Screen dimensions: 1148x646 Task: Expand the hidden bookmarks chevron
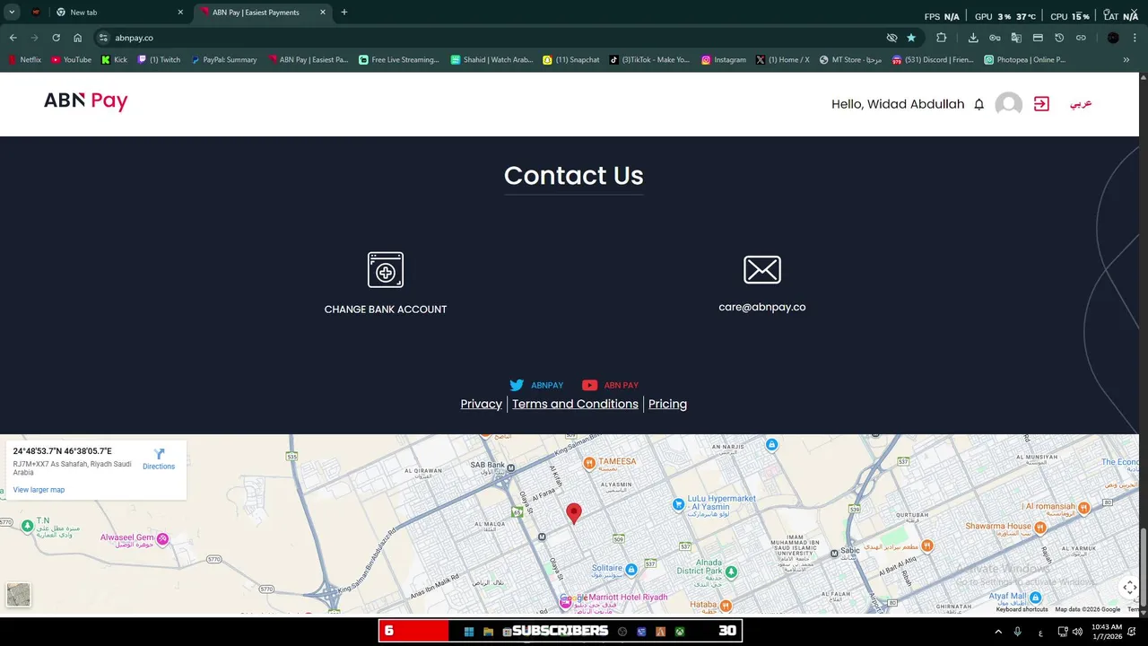click(x=1126, y=60)
